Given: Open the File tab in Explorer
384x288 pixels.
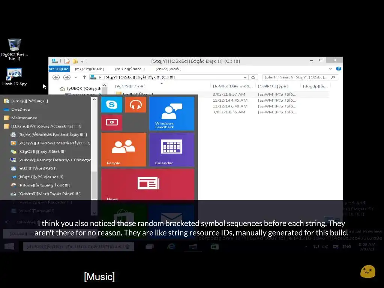Looking at the screenshot, I should (59, 69).
